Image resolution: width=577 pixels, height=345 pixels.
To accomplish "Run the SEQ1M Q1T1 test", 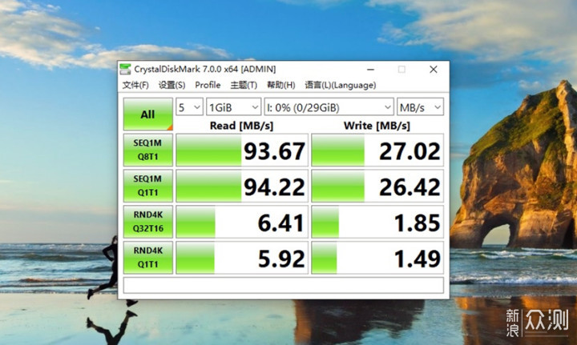I will tap(147, 186).
